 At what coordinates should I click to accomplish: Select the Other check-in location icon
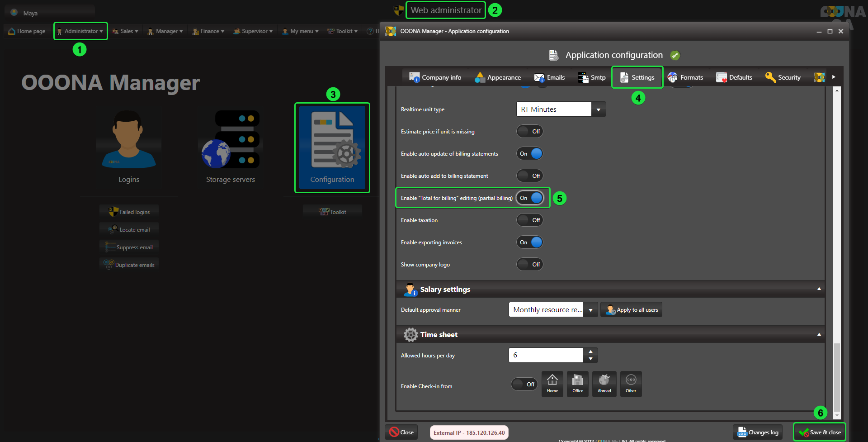point(631,384)
